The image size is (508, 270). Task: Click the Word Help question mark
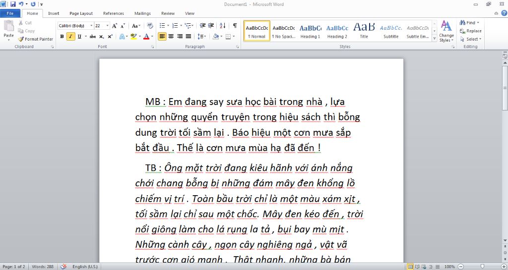point(504,13)
